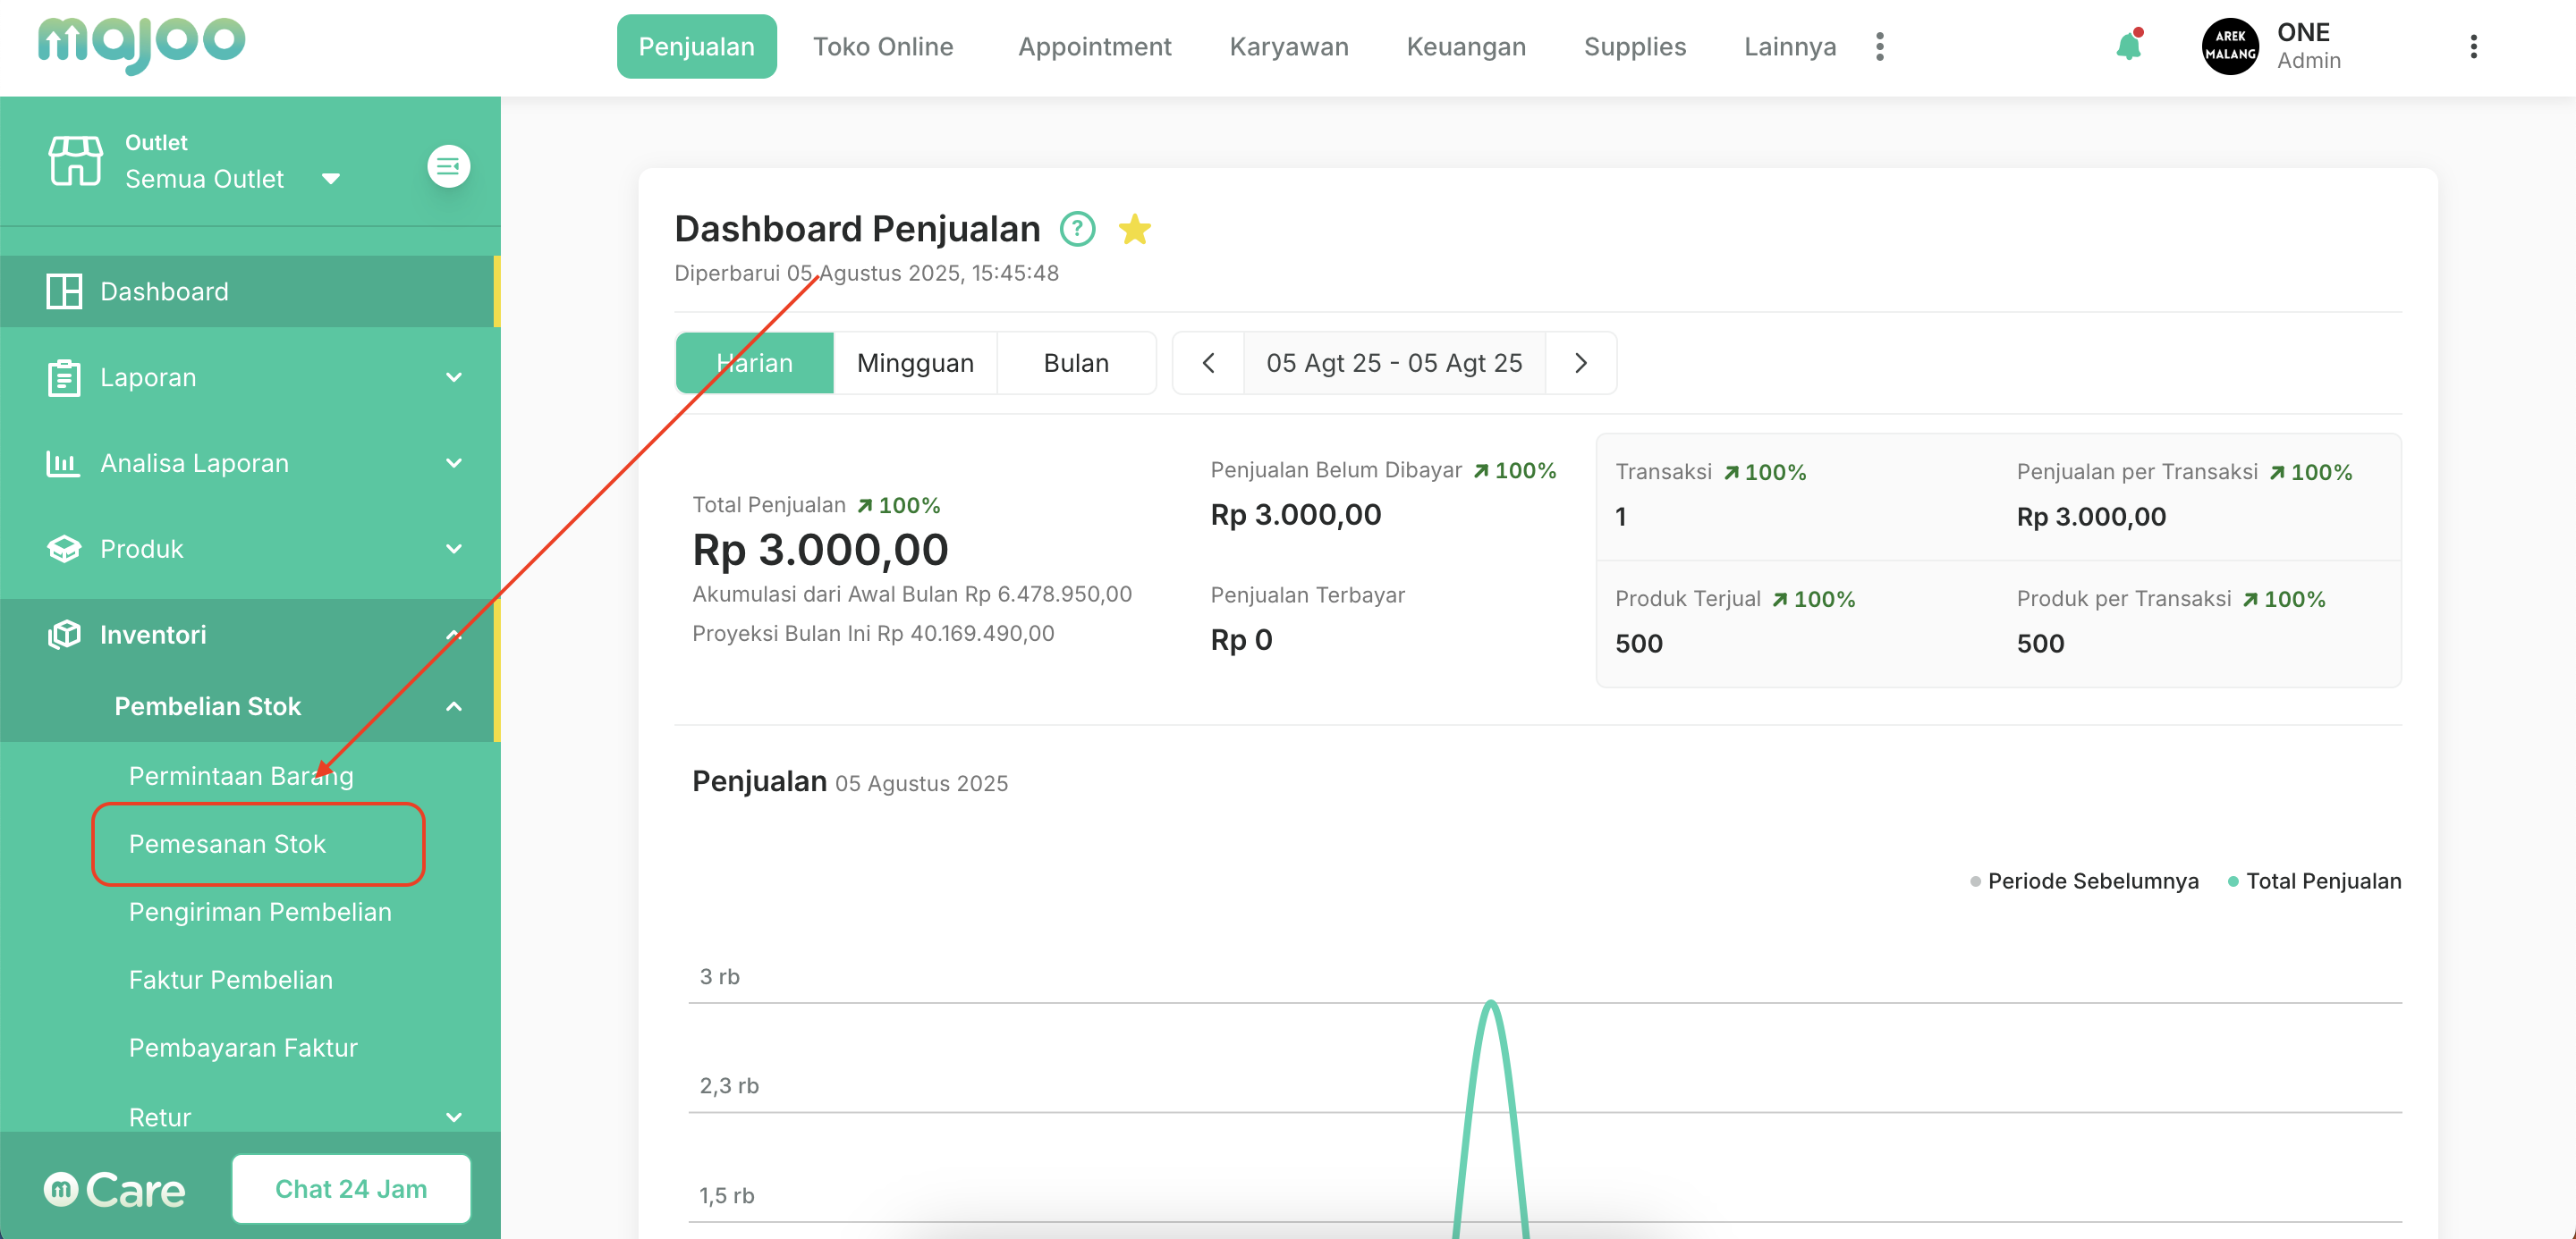Click the Penjualan Terbayar Rp 0 value

(x=1241, y=640)
